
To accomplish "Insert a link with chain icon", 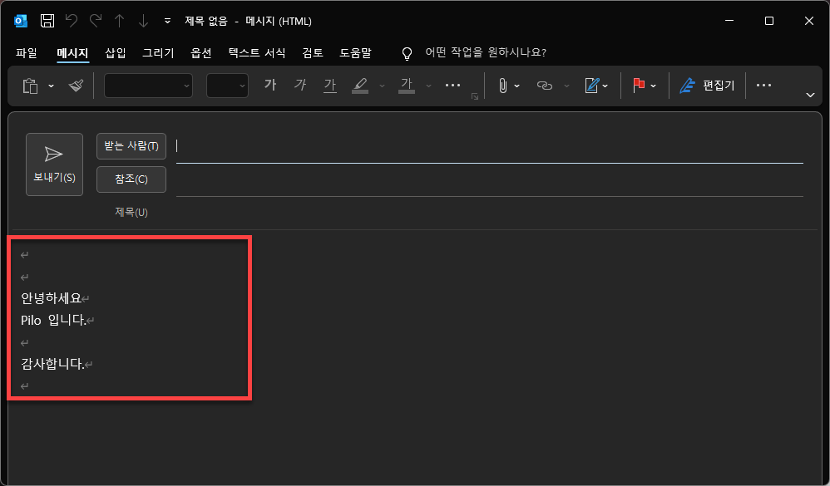I will tap(544, 86).
